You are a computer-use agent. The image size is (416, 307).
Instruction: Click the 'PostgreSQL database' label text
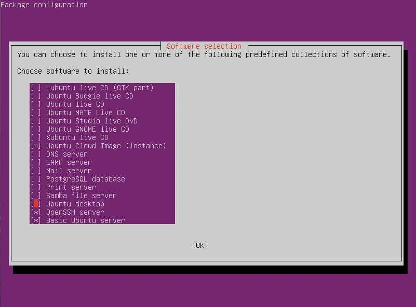85,179
